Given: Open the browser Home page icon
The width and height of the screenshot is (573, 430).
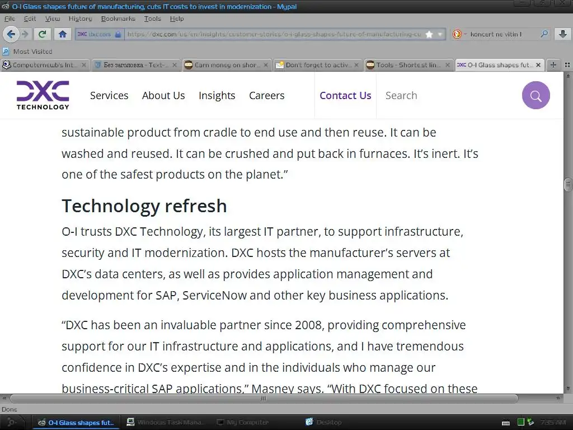Looking at the screenshot, I should coord(63,34).
